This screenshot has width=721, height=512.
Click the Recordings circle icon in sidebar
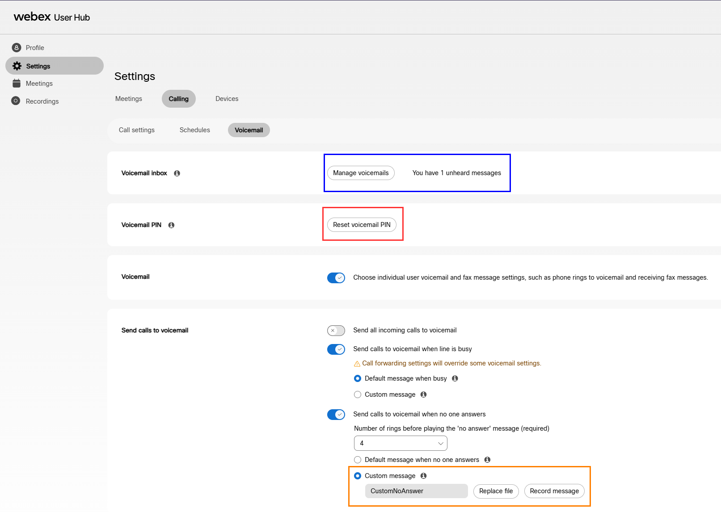16,101
